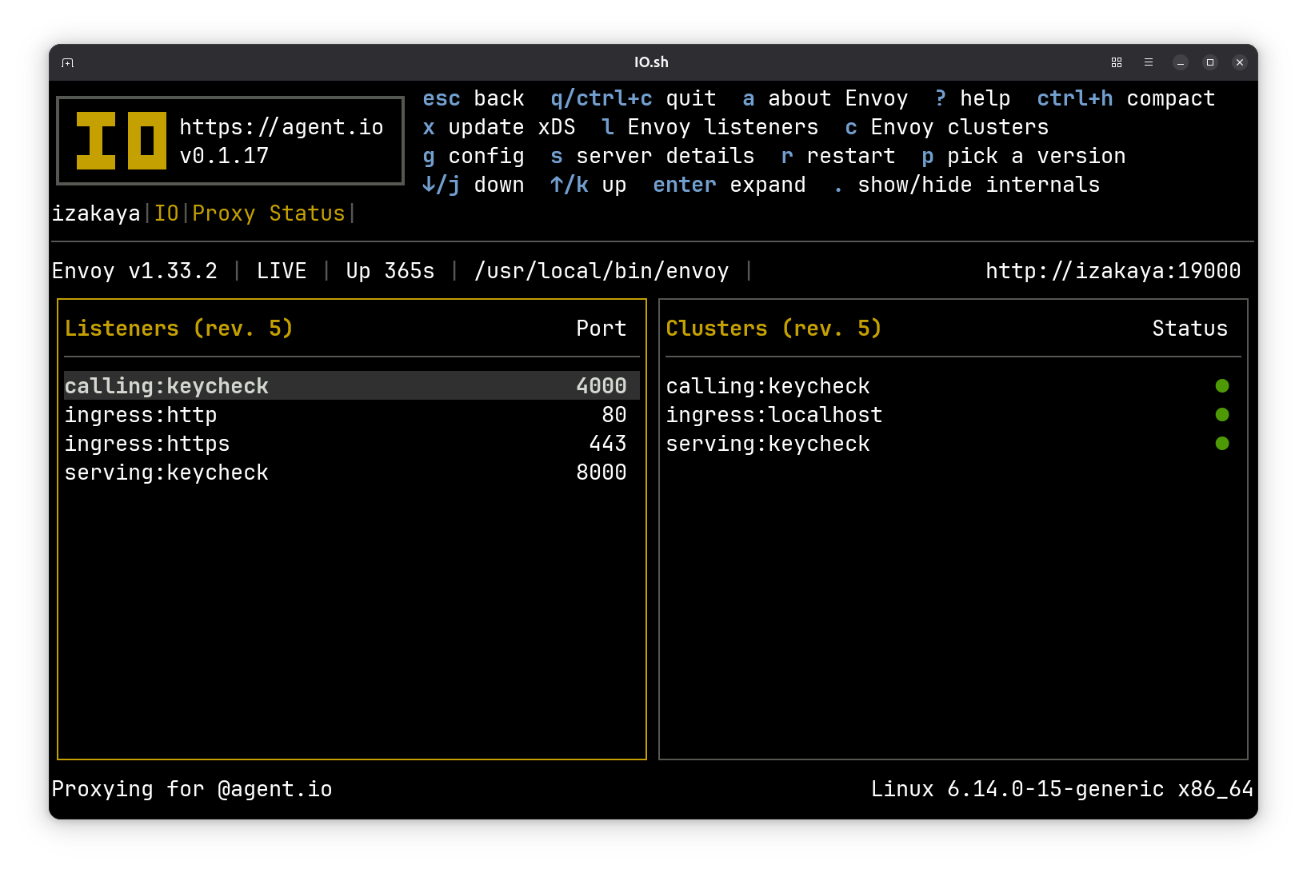Select the ingress:https listener row
The image size is (1307, 873).
point(352,443)
